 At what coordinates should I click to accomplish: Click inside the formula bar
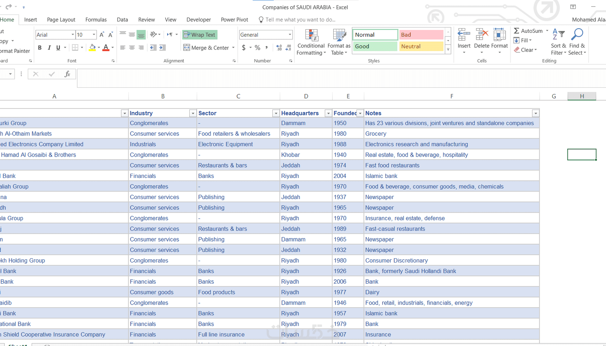pyautogui.click(x=341, y=78)
